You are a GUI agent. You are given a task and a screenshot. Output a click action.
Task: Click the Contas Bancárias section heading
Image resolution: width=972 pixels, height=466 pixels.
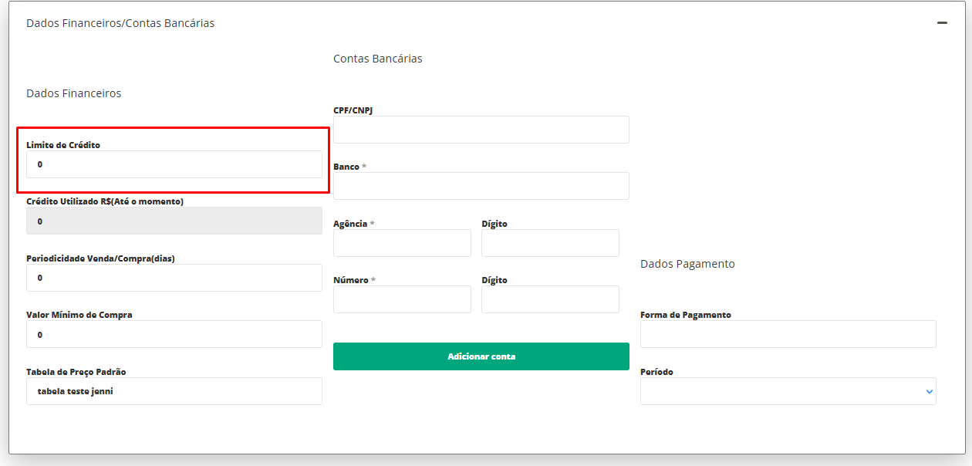coord(377,59)
